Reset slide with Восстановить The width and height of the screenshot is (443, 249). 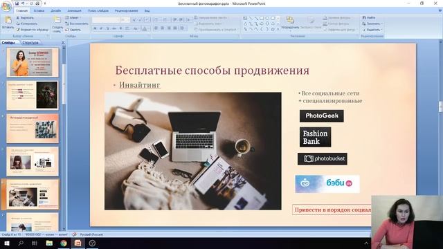pyautogui.click(x=77, y=24)
